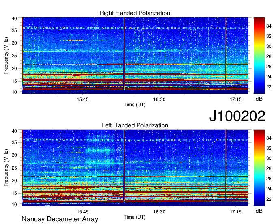The image size is (276, 224).
Task: Click the 16:30 tick on Left Handed plot
Action: (x=159, y=212)
